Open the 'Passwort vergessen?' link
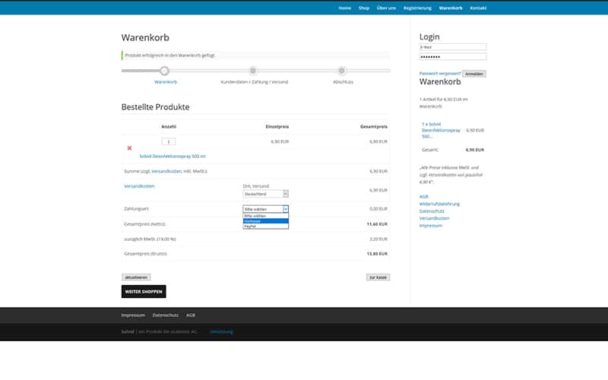The image size is (608, 380). pyautogui.click(x=440, y=73)
